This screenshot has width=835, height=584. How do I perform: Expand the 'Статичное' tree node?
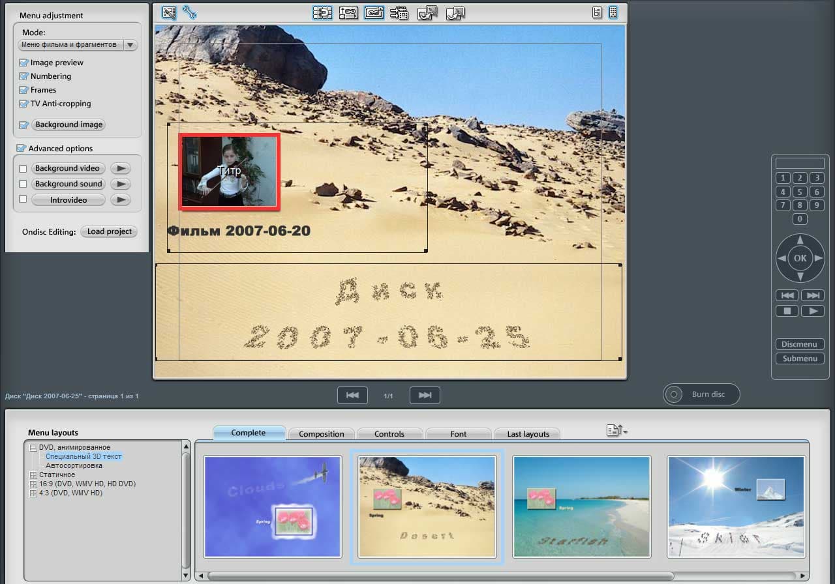(33, 475)
